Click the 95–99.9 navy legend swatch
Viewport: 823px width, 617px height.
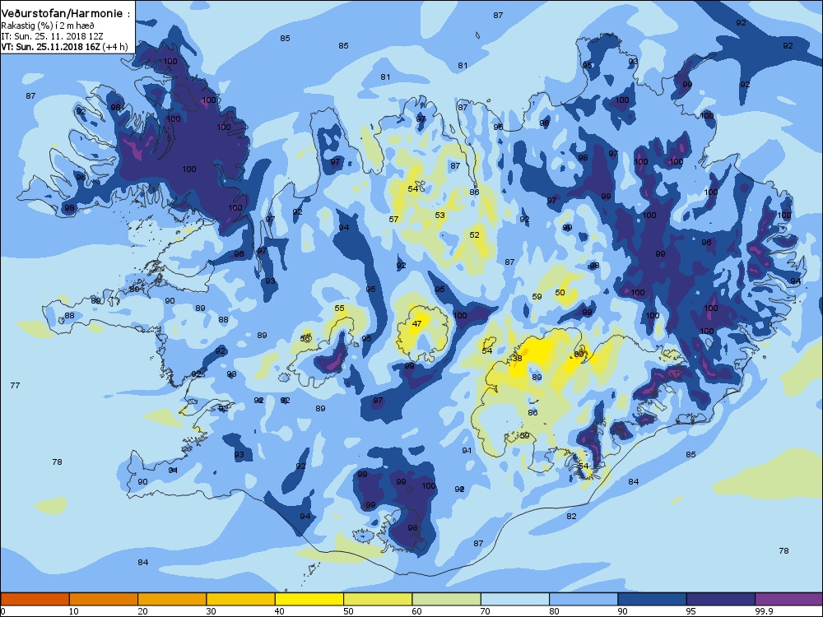pyautogui.click(x=721, y=599)
